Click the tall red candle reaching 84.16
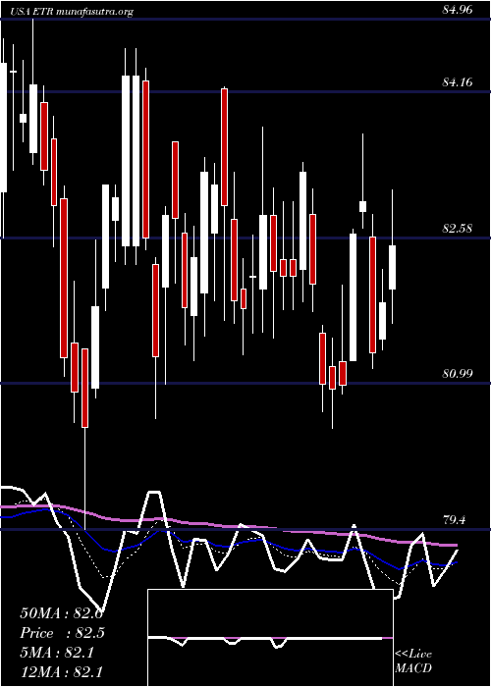491x687 pixels. [x=225, y=147]
